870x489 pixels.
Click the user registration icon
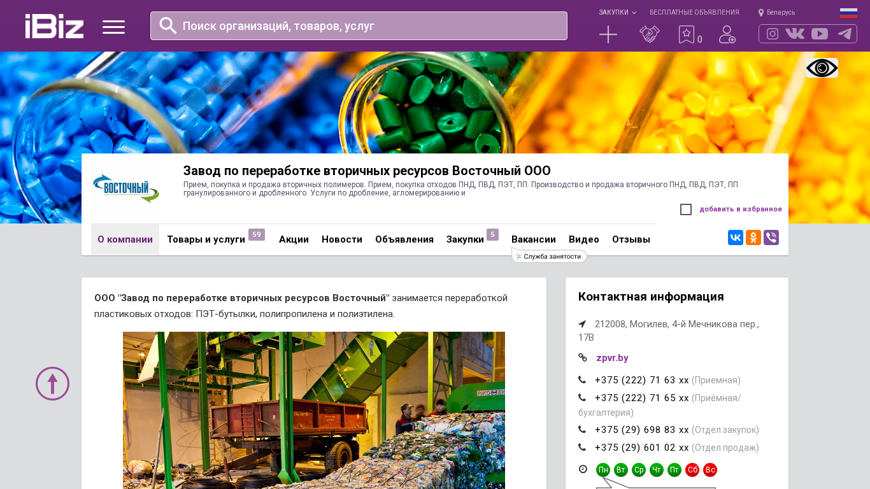click(727, 34)
